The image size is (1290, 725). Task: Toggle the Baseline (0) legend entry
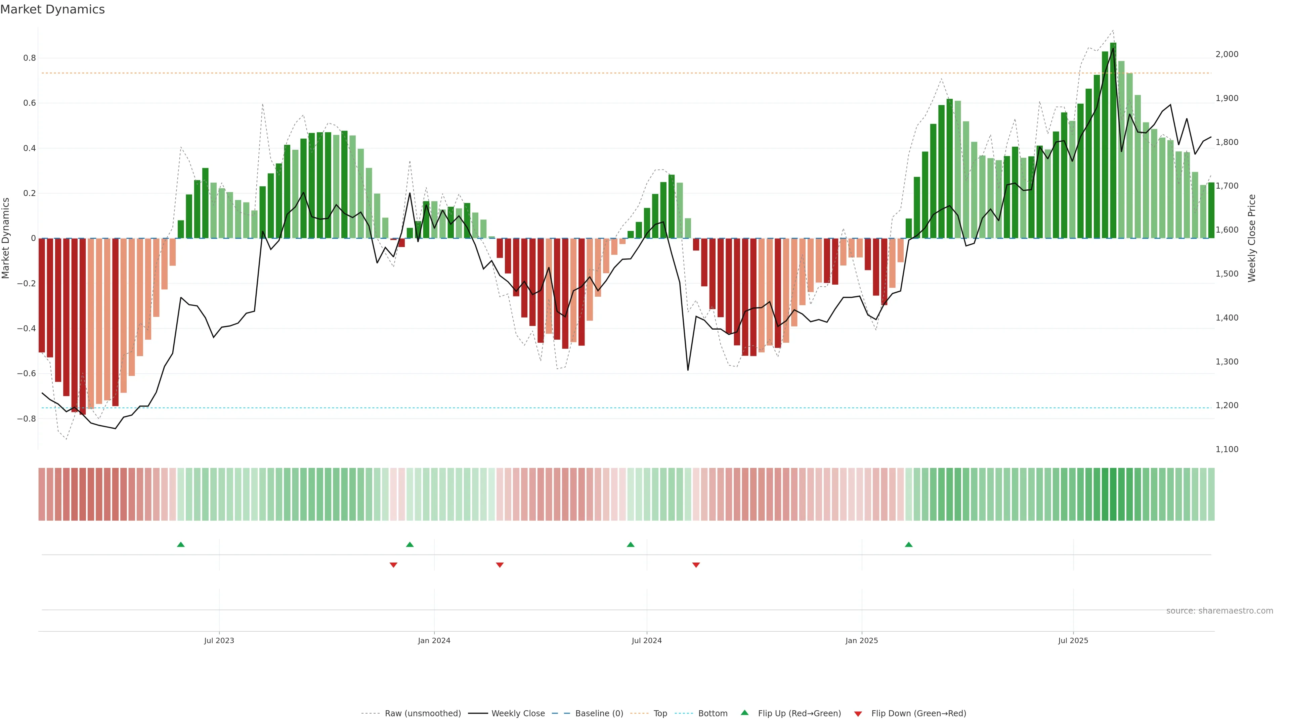click(599, 714)
